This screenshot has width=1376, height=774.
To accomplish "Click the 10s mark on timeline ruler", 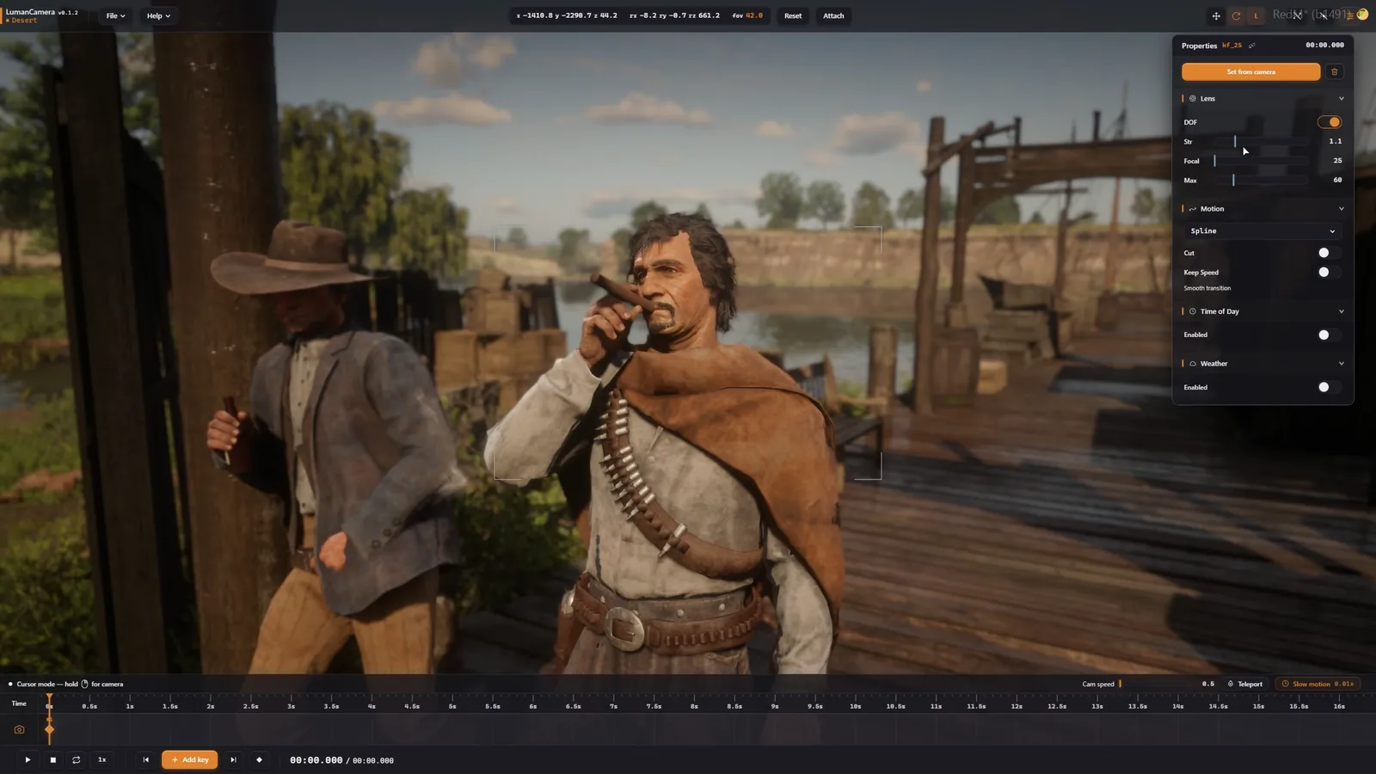I will click(855, 706).
